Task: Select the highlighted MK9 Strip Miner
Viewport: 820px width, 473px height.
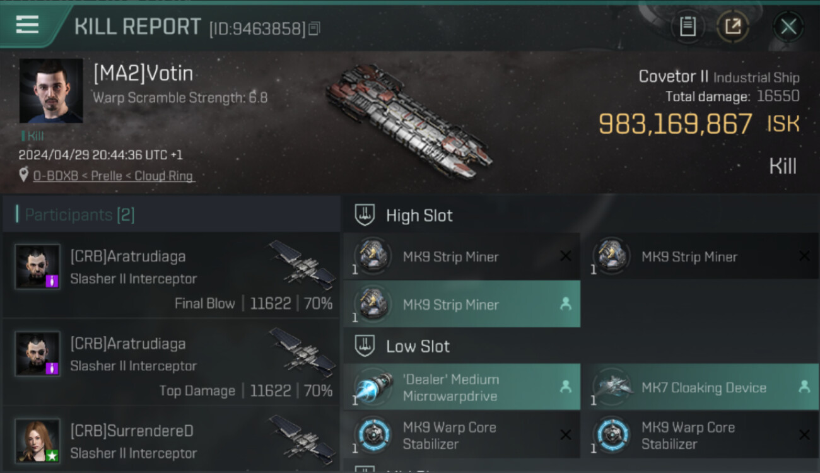Action: (x=462, y=304)
